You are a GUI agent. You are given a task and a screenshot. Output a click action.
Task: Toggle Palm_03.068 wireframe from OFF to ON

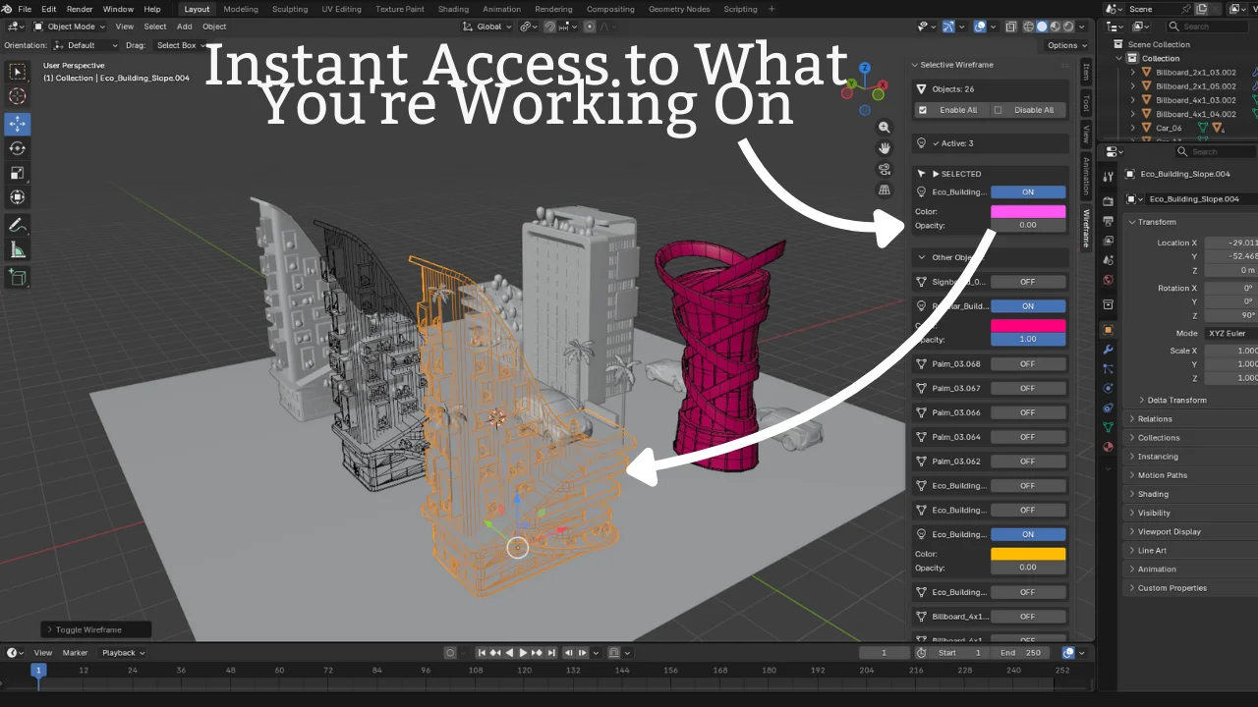pos(1028,363)
